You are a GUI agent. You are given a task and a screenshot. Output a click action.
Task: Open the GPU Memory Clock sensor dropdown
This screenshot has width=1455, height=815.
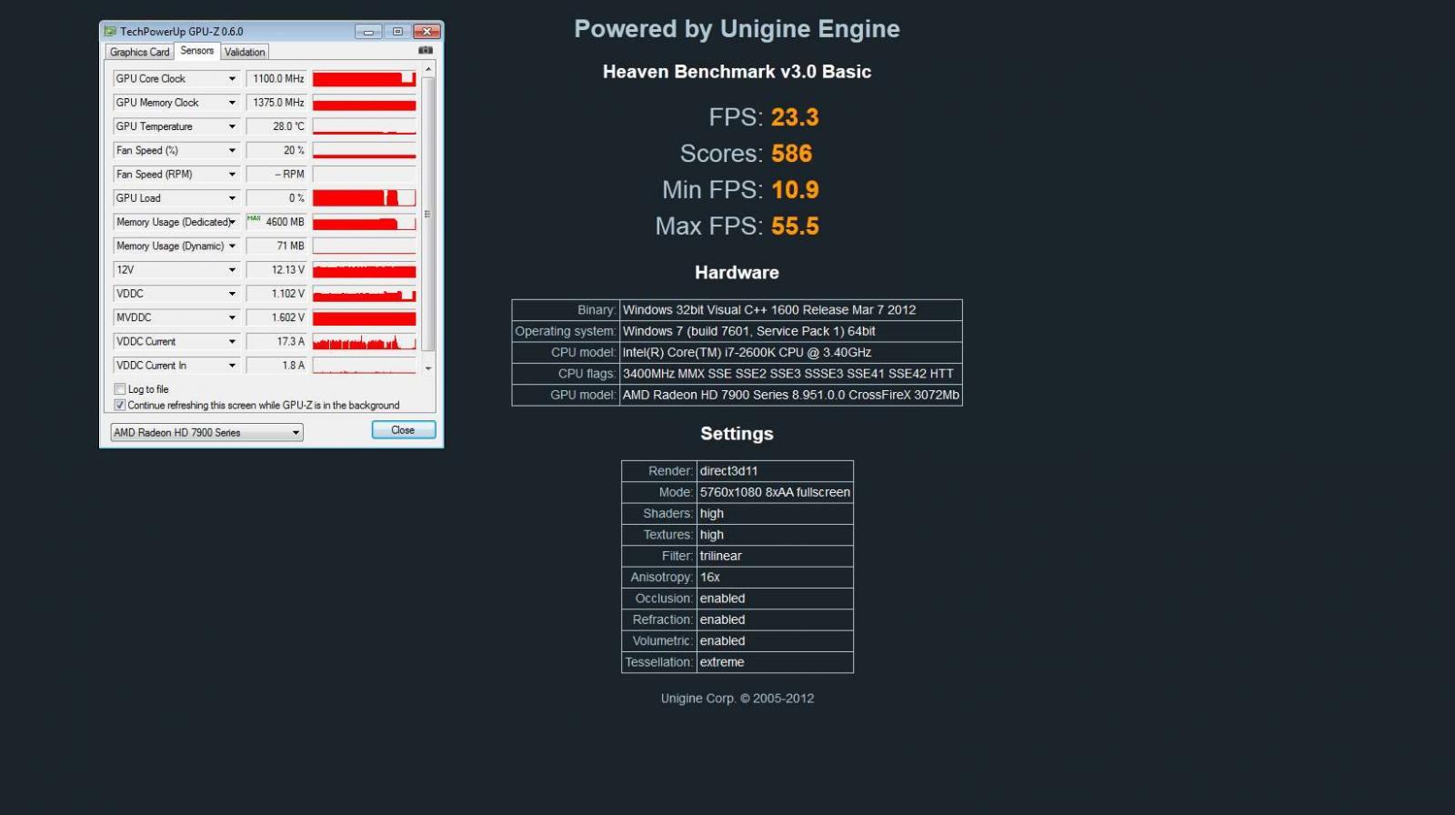[x=232, y=103]
